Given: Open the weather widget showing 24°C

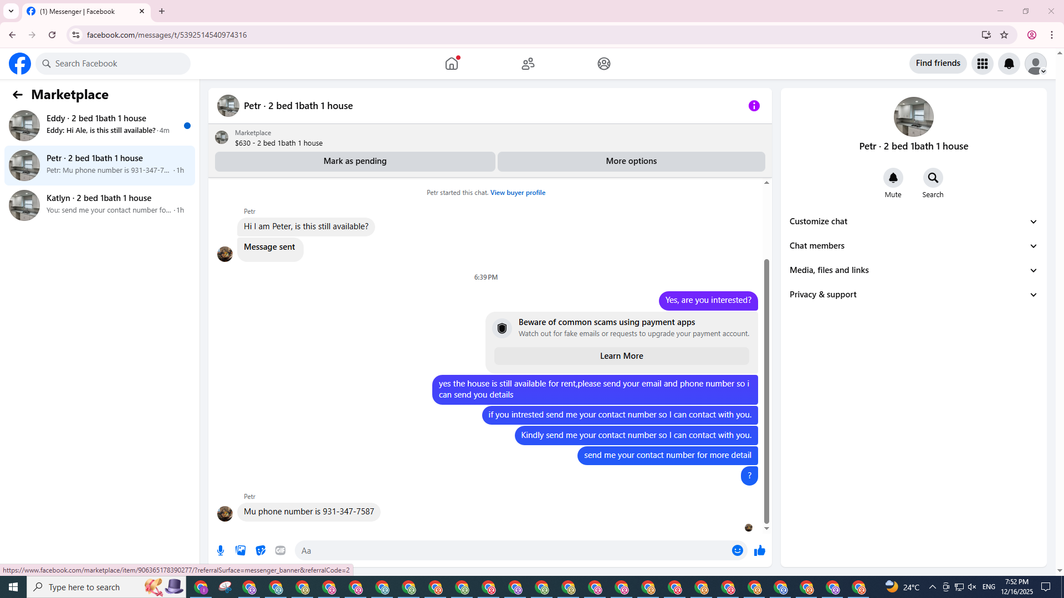Looking at the screenshot, I should 902,587.
